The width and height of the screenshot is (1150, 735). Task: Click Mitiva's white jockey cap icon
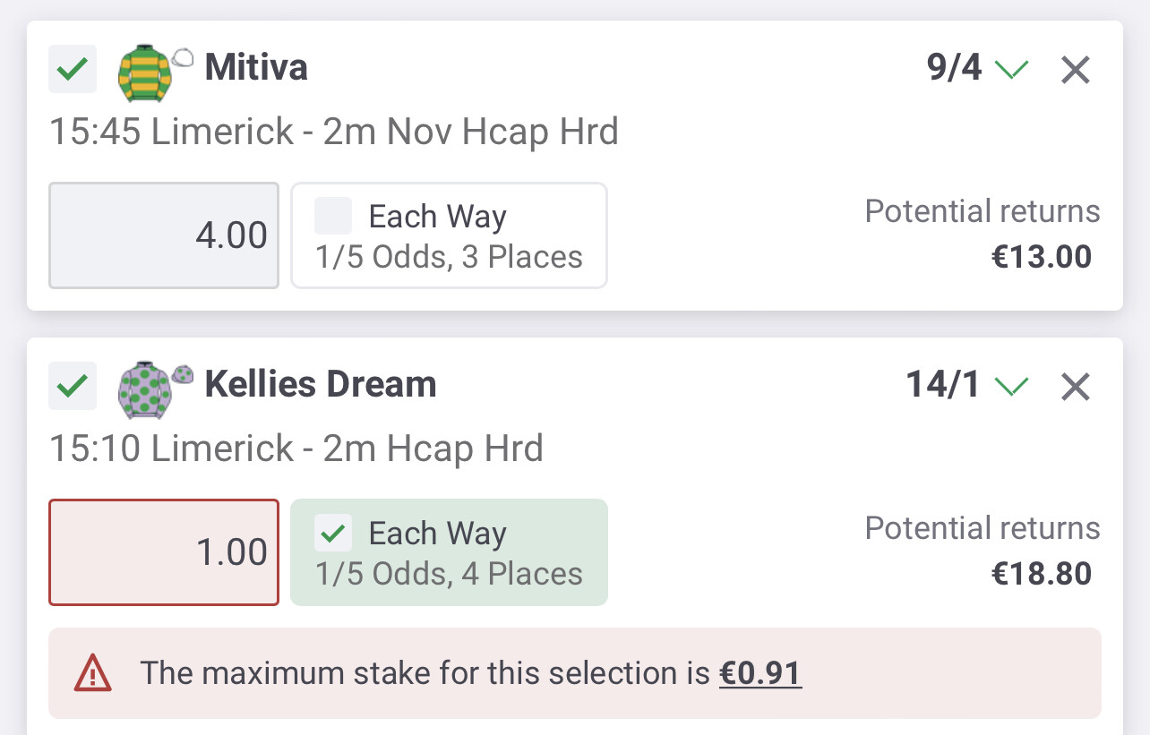pos(183,57)
